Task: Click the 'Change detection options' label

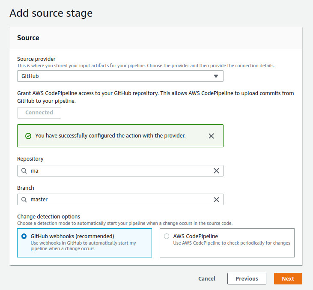Action: (x=48, y=216)
